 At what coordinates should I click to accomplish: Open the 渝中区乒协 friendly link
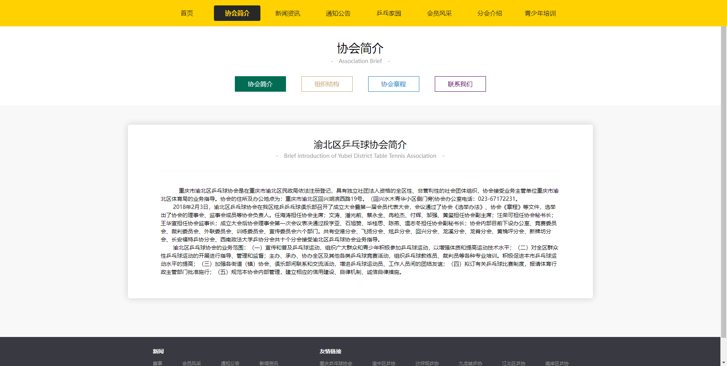click(x=384, y=363)
